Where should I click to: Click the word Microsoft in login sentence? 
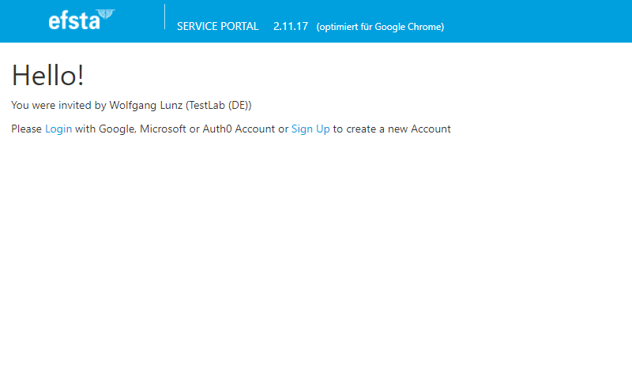(x=163, y=129)
